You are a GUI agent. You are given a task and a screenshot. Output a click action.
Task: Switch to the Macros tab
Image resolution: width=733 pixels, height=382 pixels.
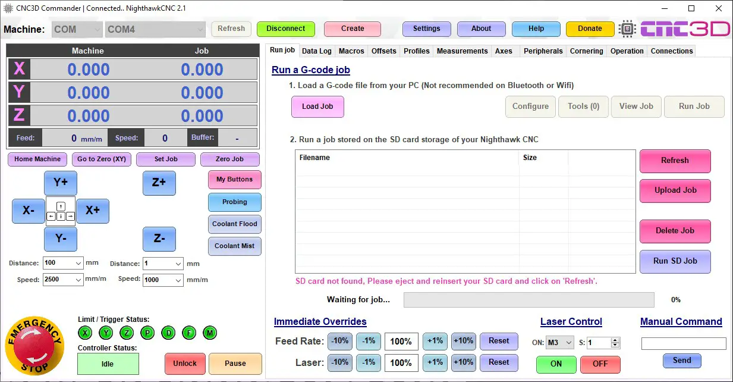351,51
